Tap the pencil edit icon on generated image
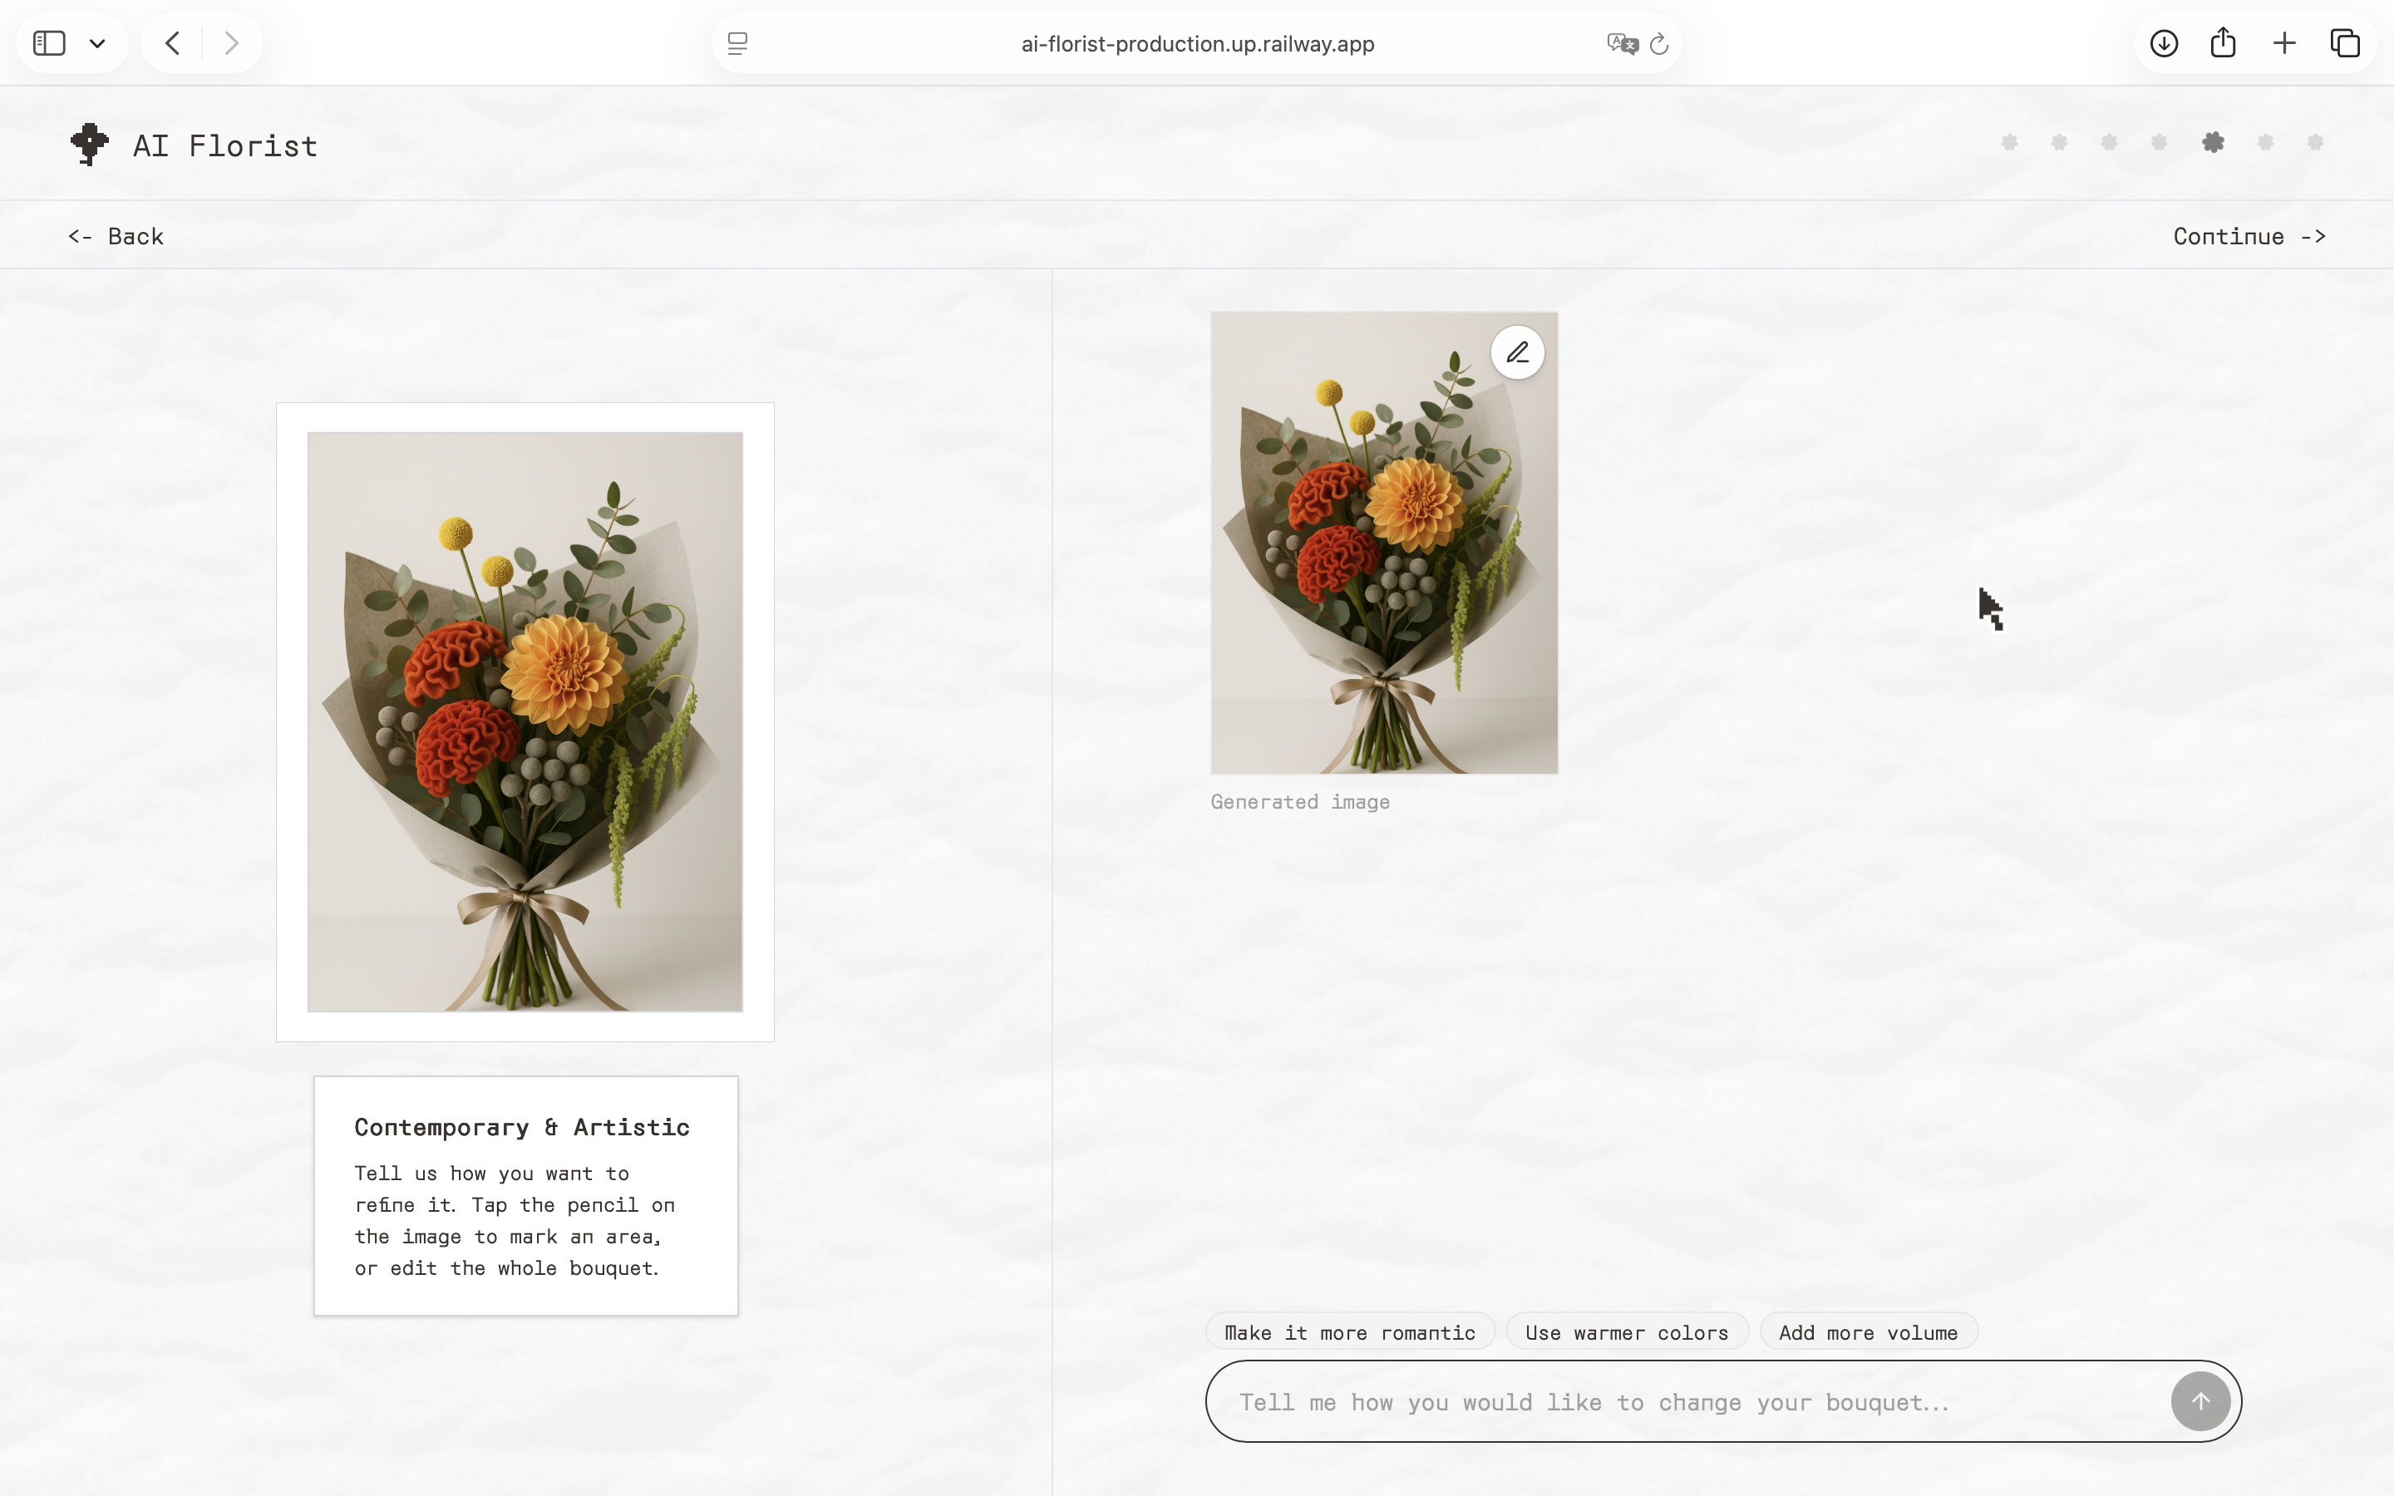2394x1496 pixels. coord(1518,352)
